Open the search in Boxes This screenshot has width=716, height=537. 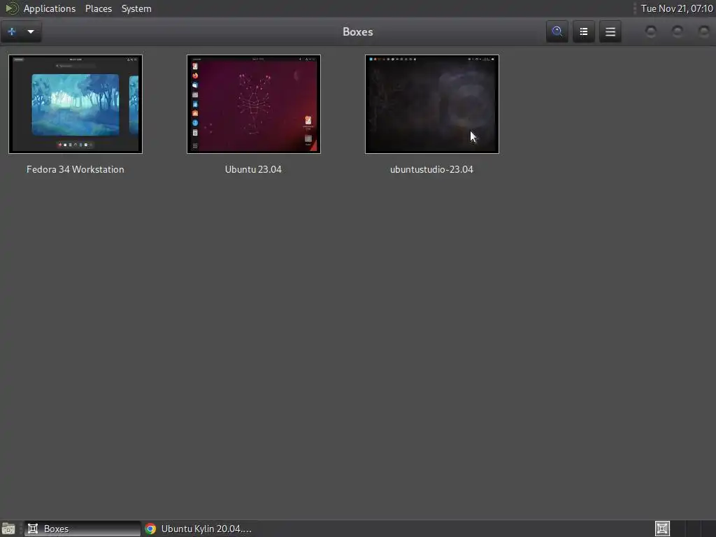tap(557, 31)
